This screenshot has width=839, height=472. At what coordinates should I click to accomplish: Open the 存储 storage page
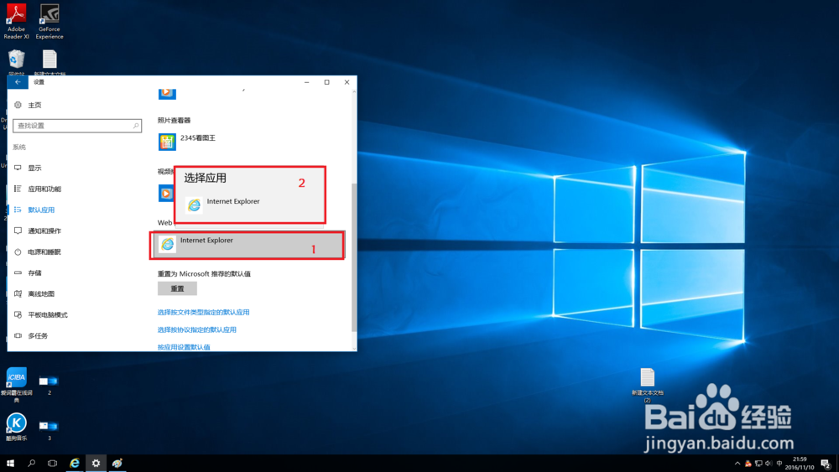click(29, 273)
